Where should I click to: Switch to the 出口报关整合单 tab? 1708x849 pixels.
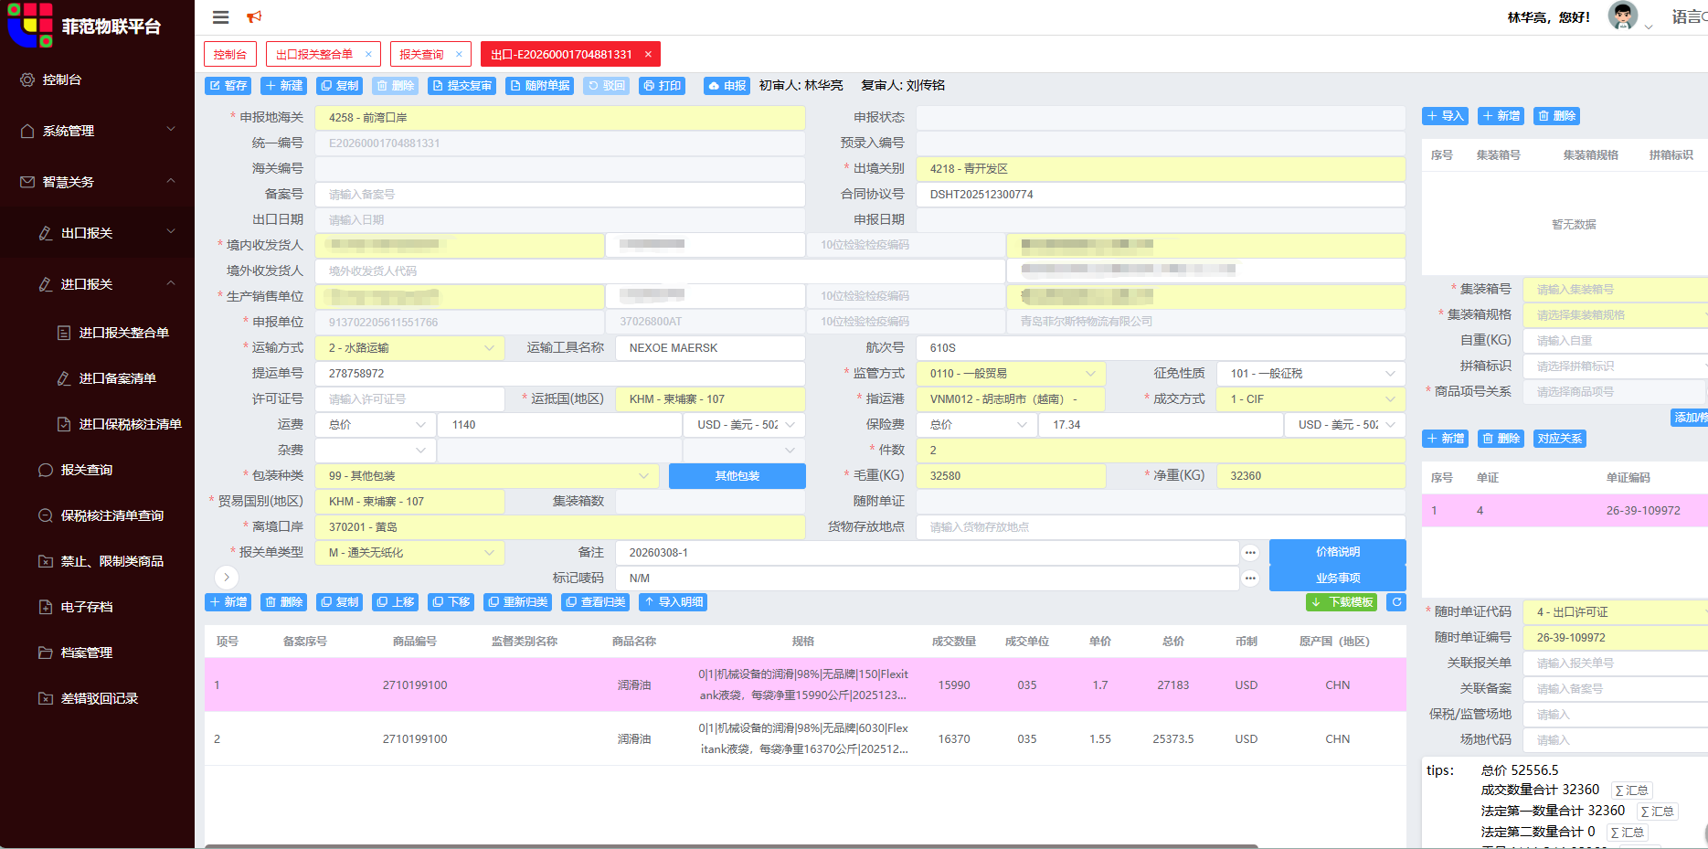click(314, 55)
